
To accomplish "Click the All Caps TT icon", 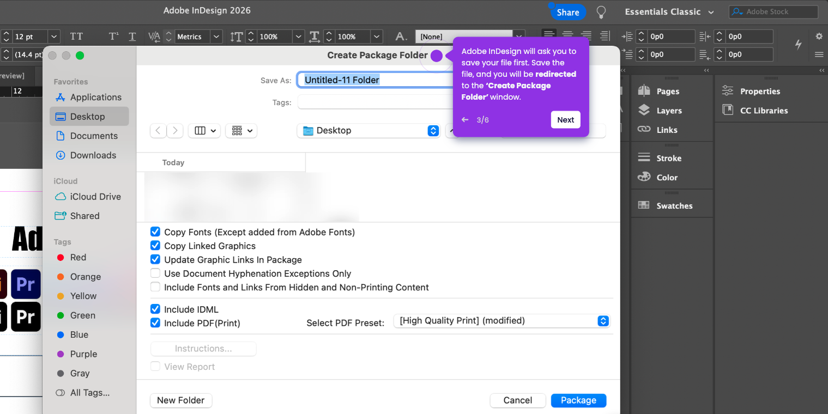I will click(76, 36).
